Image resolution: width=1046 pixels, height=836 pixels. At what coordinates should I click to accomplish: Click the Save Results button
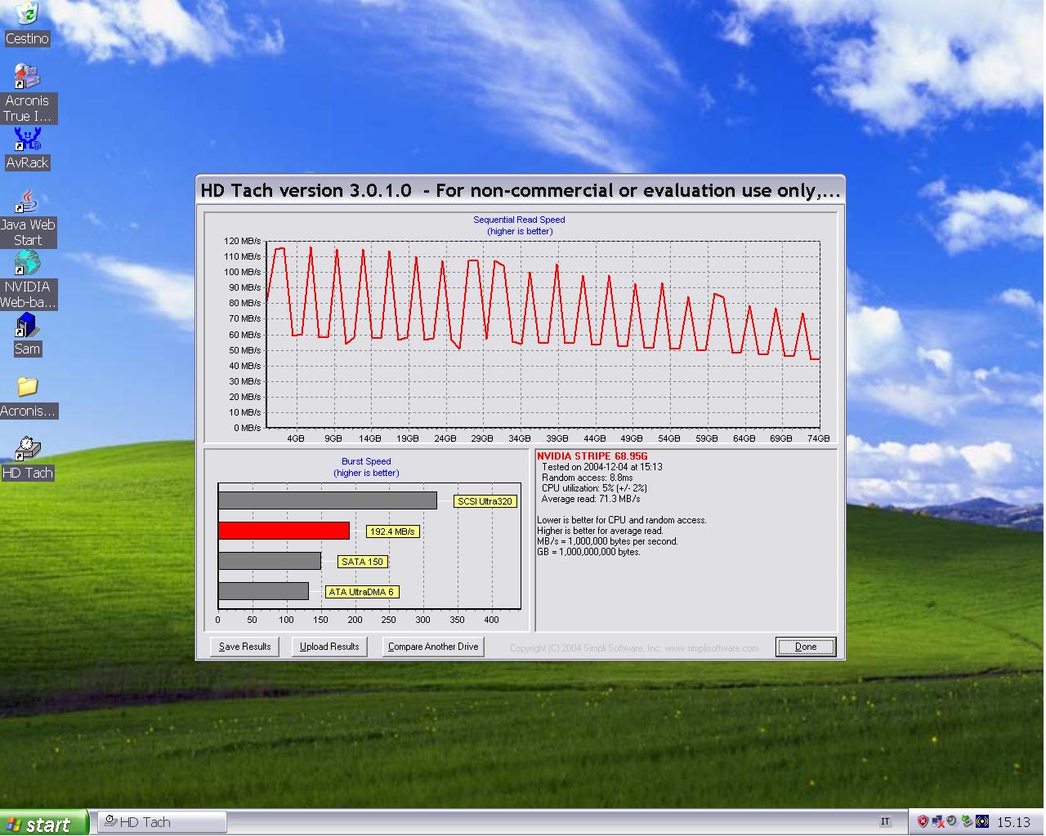pos(245,647)
